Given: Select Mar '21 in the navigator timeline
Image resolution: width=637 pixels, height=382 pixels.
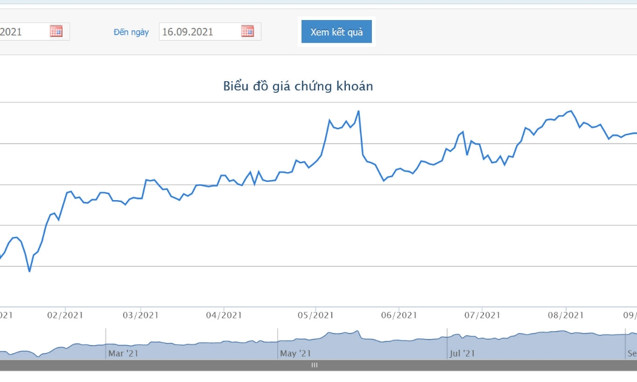Looking at the screenshot, I should click(123, 354).
